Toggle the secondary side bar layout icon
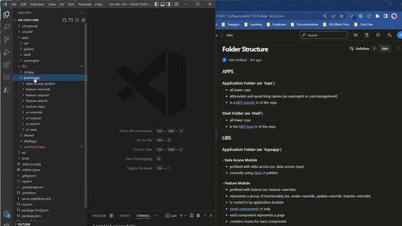This screenshot has width=402, height=226. pyautogui.click(x=168, y=4)
